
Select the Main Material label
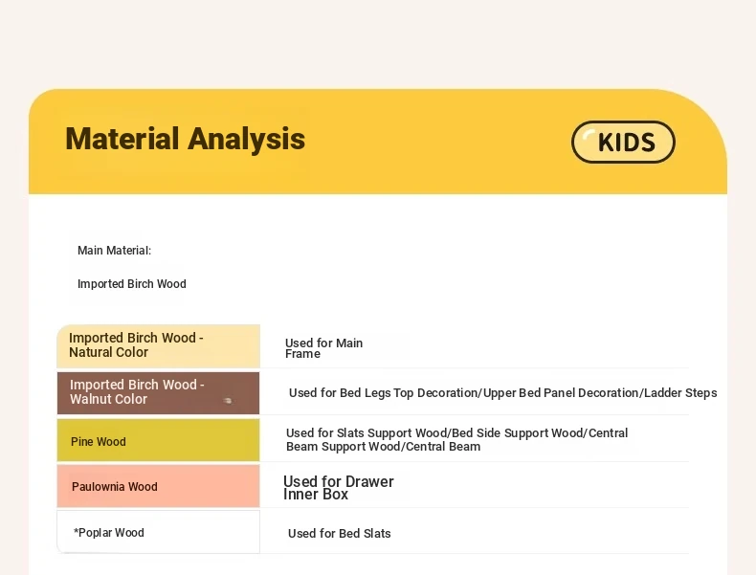[114, 251]
